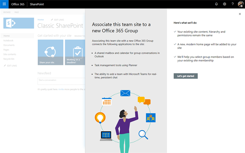Open the help question mark
Image resolution: width=245 pixels, height=153 pixels.
click(x=233, y=4)
